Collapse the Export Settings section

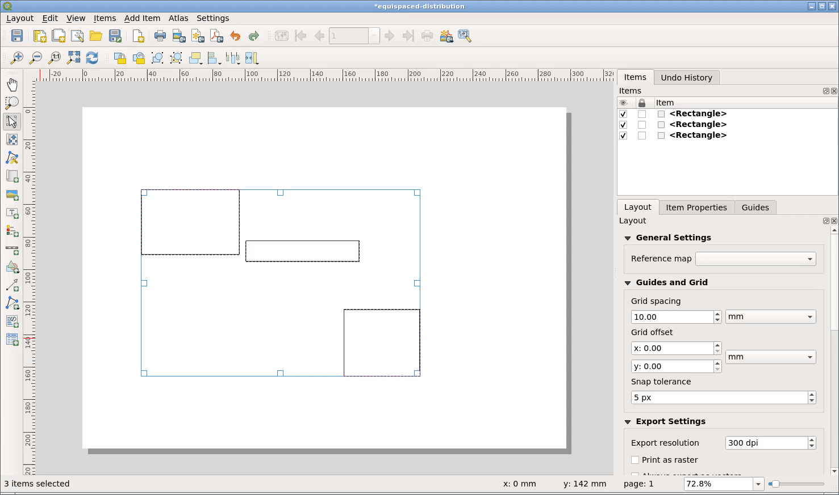point(628,422)
